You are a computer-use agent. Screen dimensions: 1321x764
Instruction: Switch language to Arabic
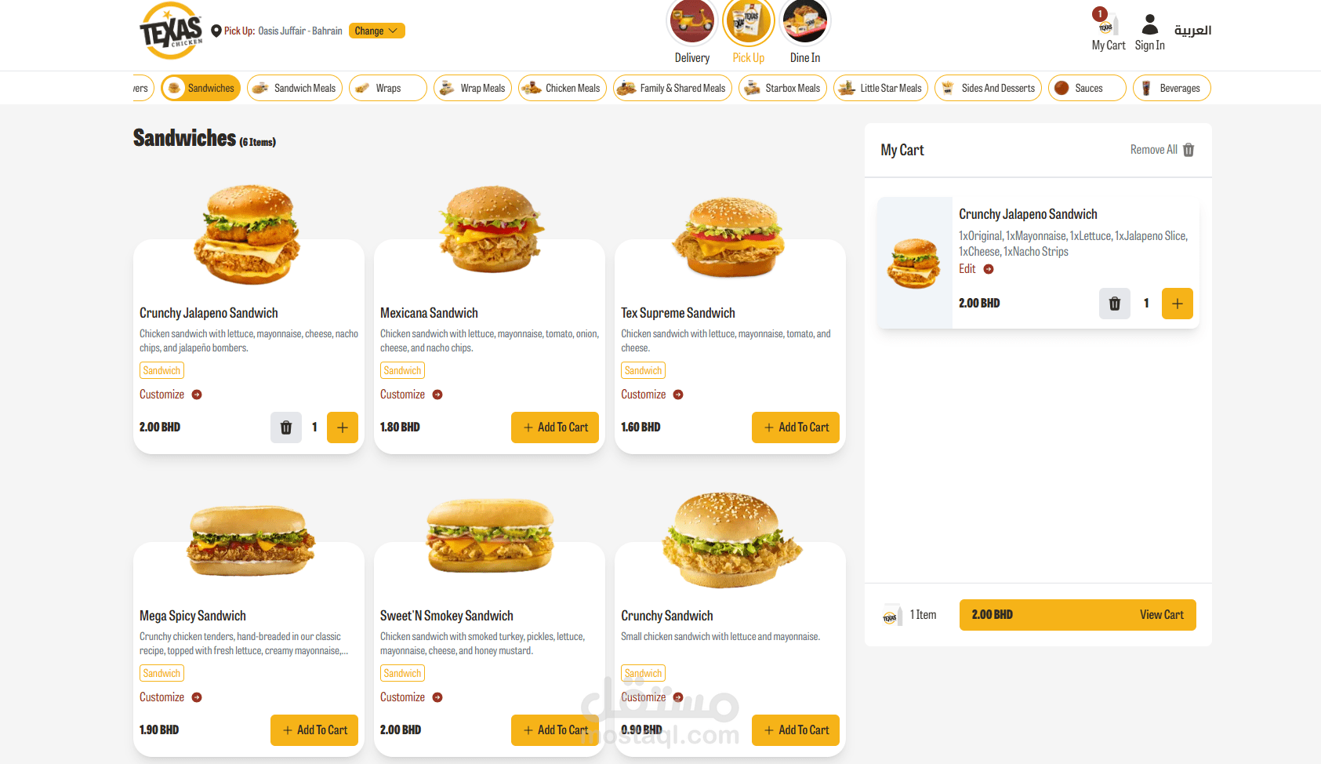pyautogui.click(x=1192, y=31)
